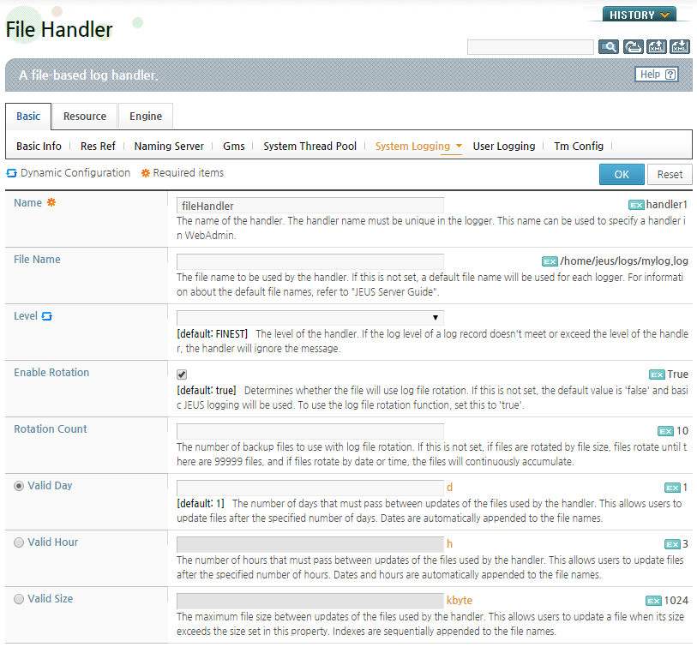Switch to the Resource tab
The width and height of the screenshot is (697, 647).
tap(85, 117)
